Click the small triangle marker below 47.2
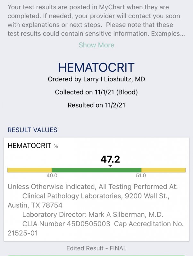Viewport: 193px width, 256px height. tap(110, 166)
